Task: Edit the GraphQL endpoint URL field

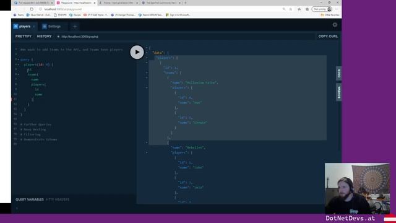Action: (x=184, y=37)
